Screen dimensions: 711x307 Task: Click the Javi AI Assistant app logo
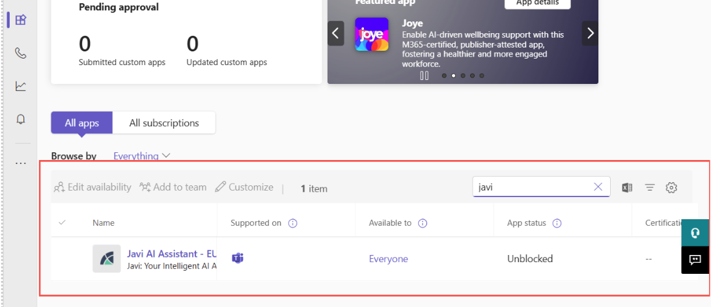tap(107, 259)
